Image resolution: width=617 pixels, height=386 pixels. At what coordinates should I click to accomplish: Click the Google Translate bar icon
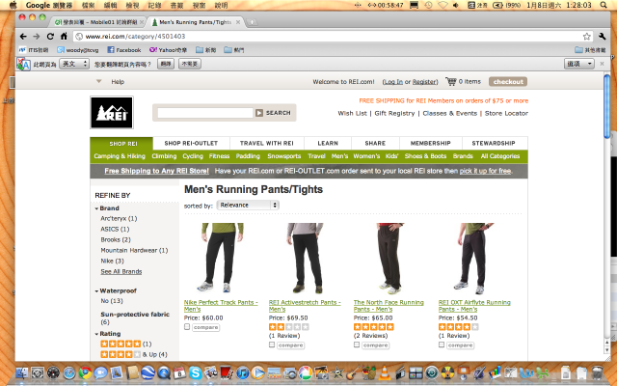coord(23,64)
